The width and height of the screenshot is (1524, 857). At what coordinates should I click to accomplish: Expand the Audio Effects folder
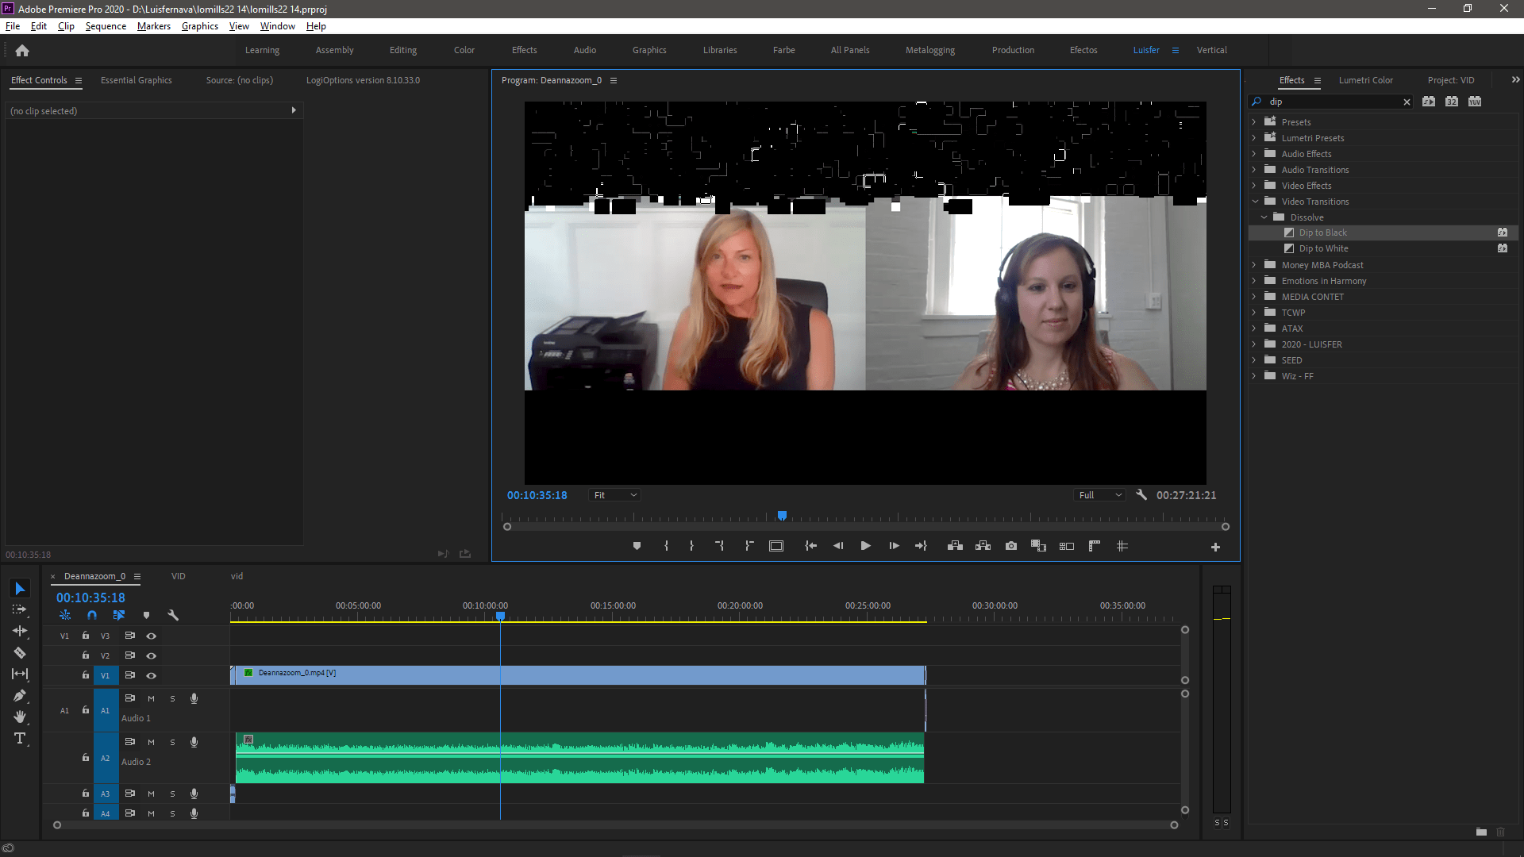1255,153
